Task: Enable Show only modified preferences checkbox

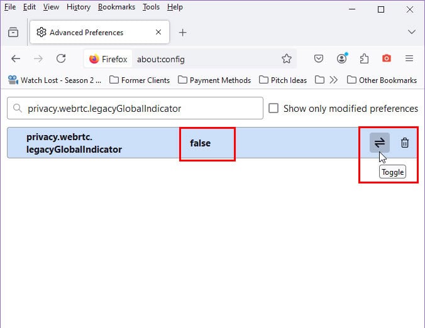Action: coord(273,108)
